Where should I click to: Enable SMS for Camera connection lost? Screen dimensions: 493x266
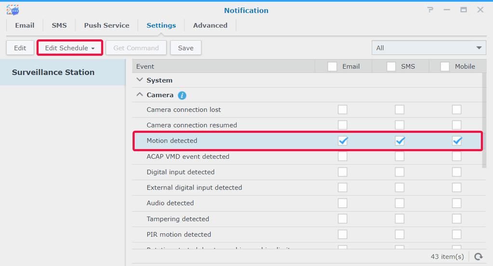point(400,110)
